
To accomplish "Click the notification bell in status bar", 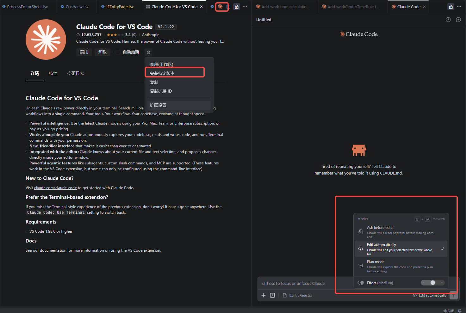I will click(460, 310).
